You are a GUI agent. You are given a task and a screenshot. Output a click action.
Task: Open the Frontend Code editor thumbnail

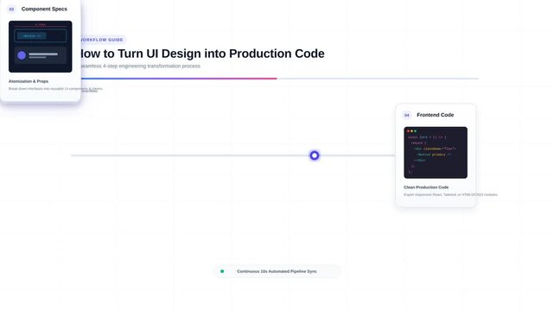[x=436, y=153]
